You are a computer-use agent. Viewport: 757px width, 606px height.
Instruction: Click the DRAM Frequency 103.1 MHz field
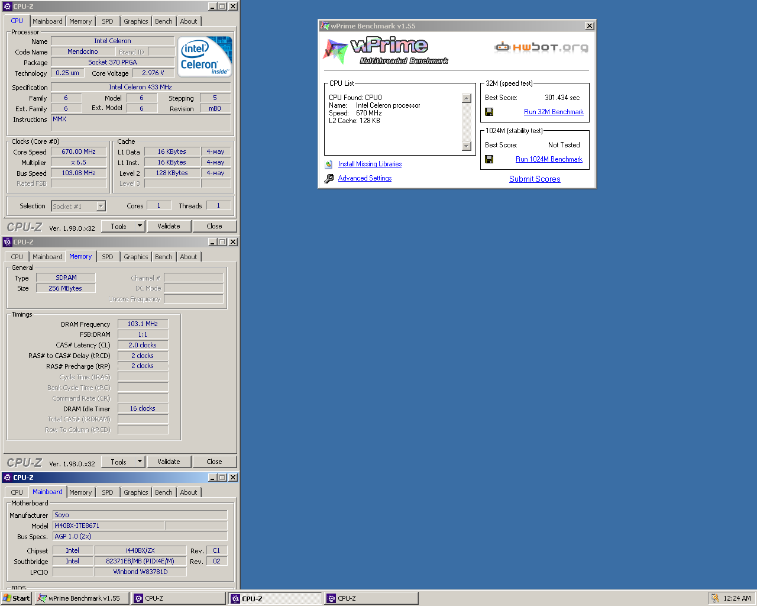click(x=143, y=324)
